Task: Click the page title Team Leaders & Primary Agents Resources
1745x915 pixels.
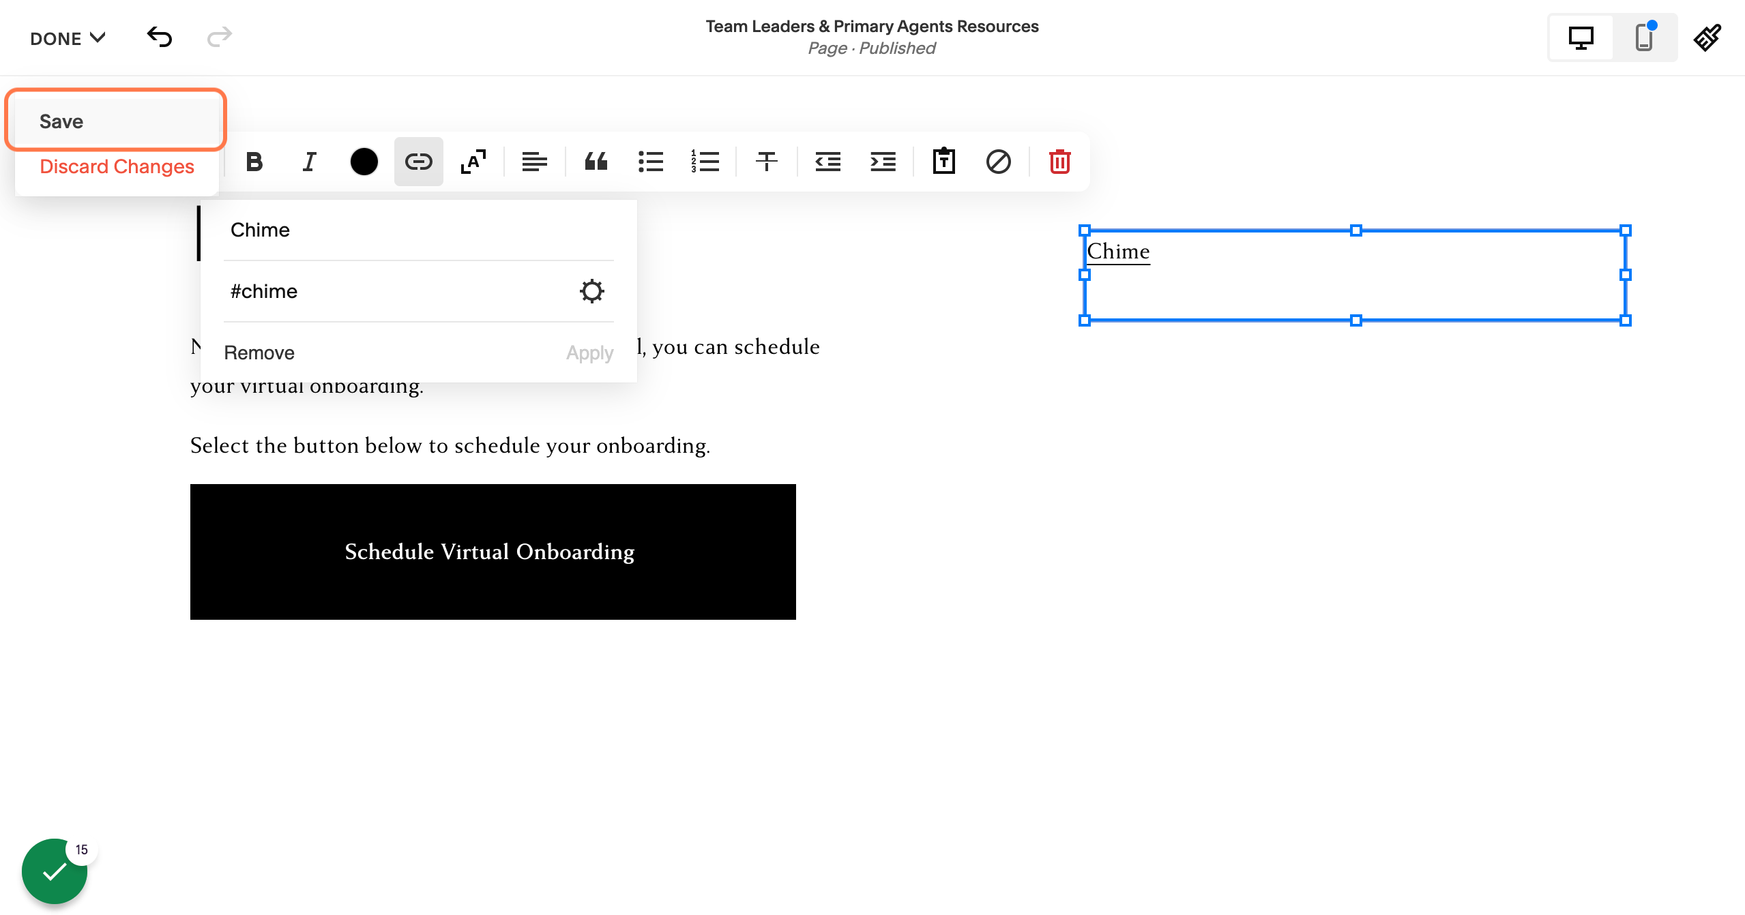Action: coord(872,27)
